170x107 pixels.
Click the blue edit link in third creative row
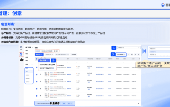68,82
